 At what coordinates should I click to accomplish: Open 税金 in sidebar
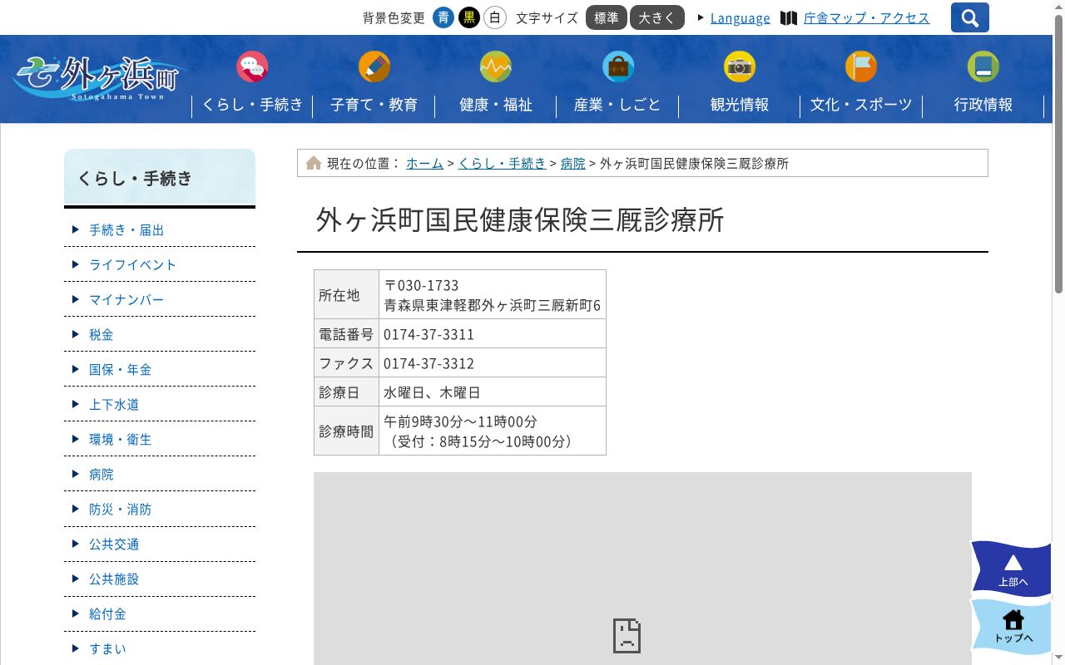(102, 335)
